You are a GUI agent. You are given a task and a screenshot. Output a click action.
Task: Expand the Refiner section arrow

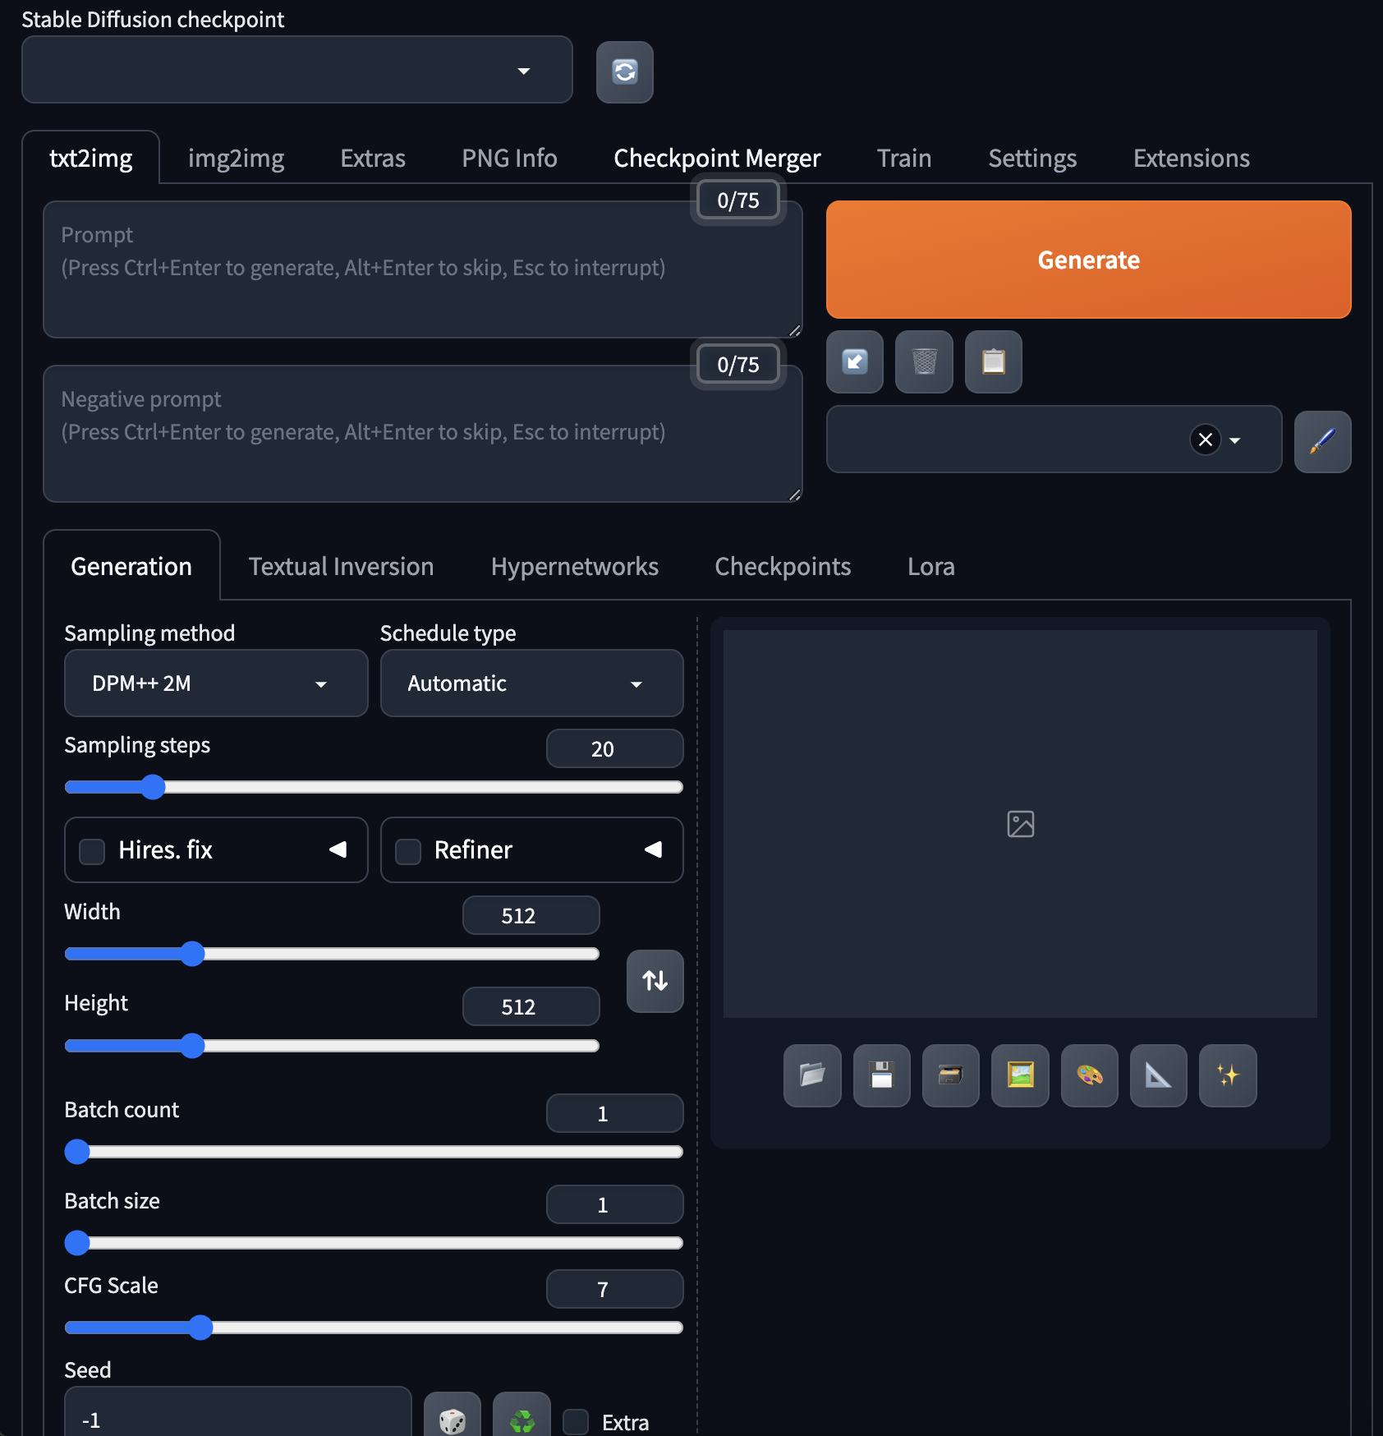653,849
